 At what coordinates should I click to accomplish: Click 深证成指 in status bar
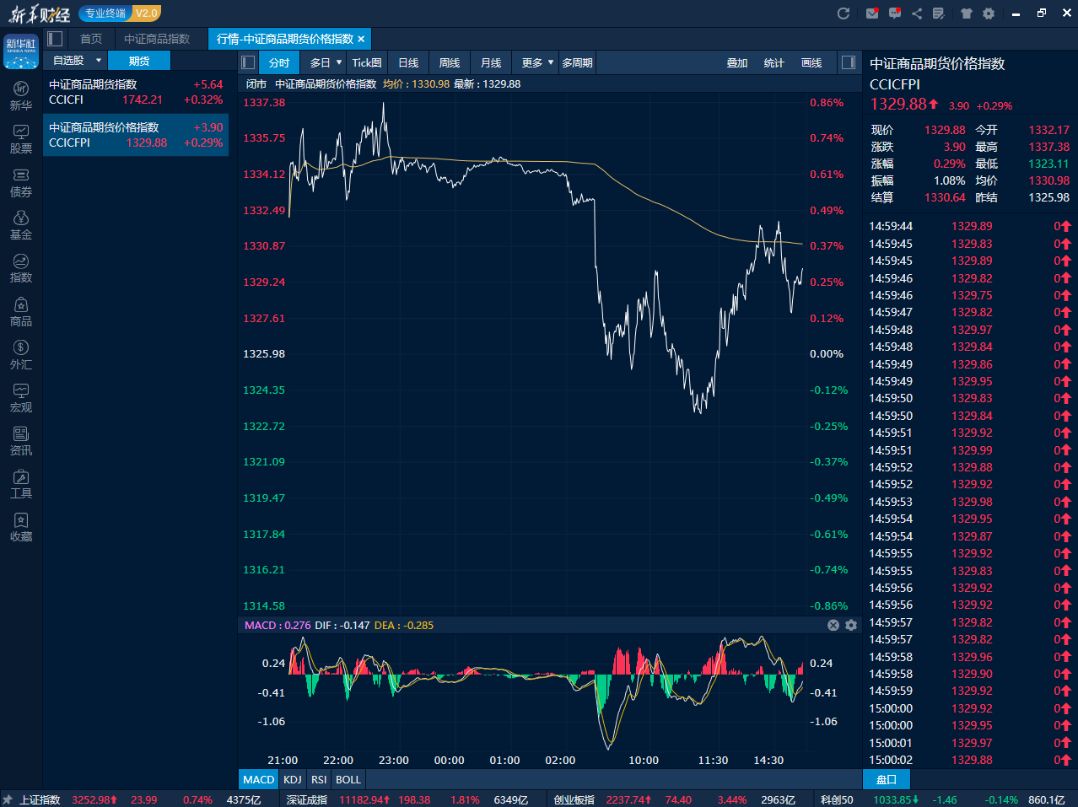307,799
